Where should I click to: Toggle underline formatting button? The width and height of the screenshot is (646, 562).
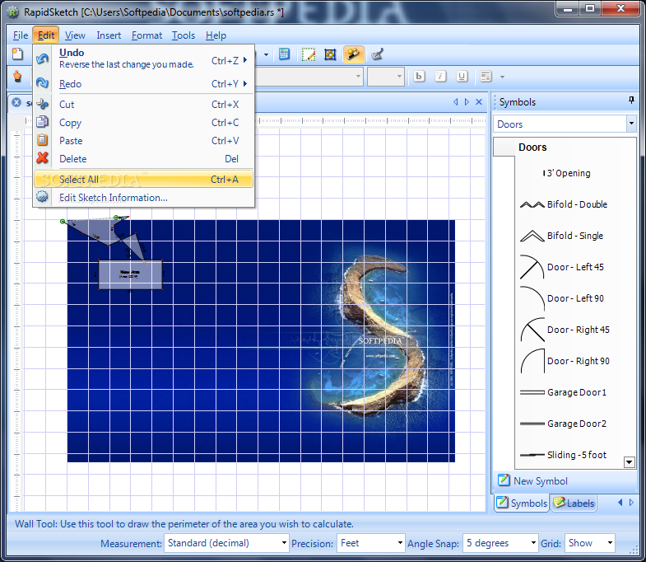(462, 77)
